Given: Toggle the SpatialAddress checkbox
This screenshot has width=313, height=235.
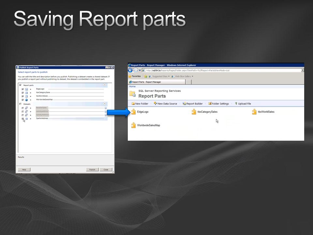Looking at the screenshot, I should coord(23,119).
